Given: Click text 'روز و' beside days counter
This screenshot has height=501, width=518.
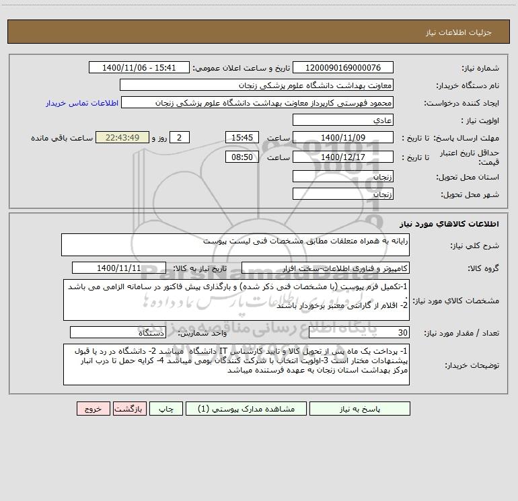Looking at the screenshot, I should point(159,138).
